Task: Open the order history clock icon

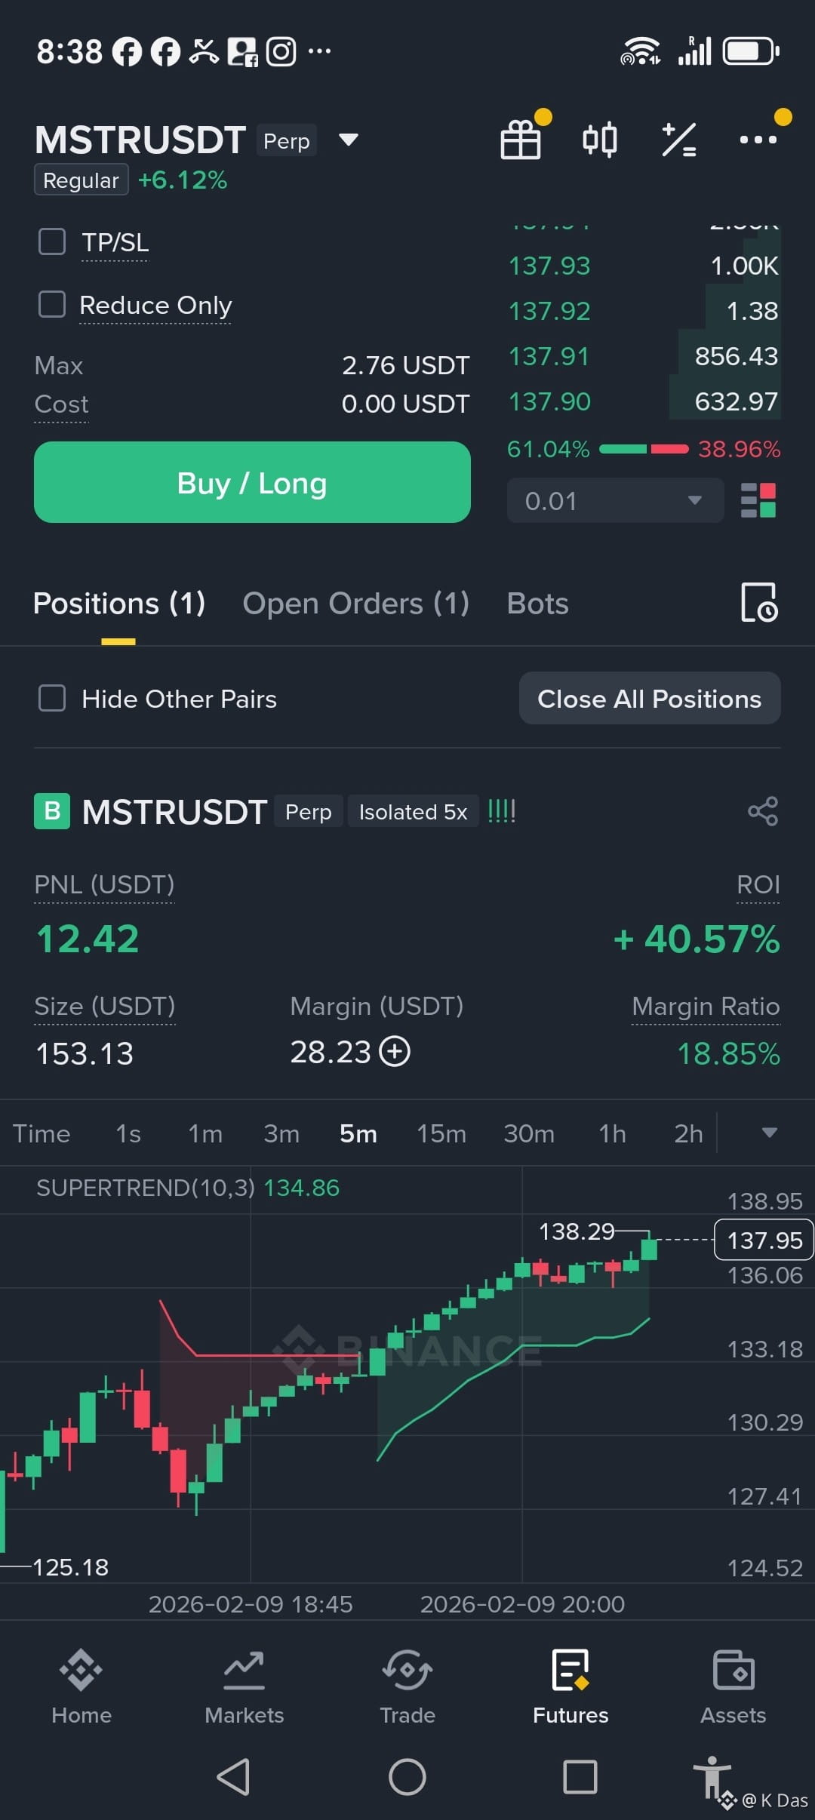Action: pyautogui.click(x=759, y=602)
